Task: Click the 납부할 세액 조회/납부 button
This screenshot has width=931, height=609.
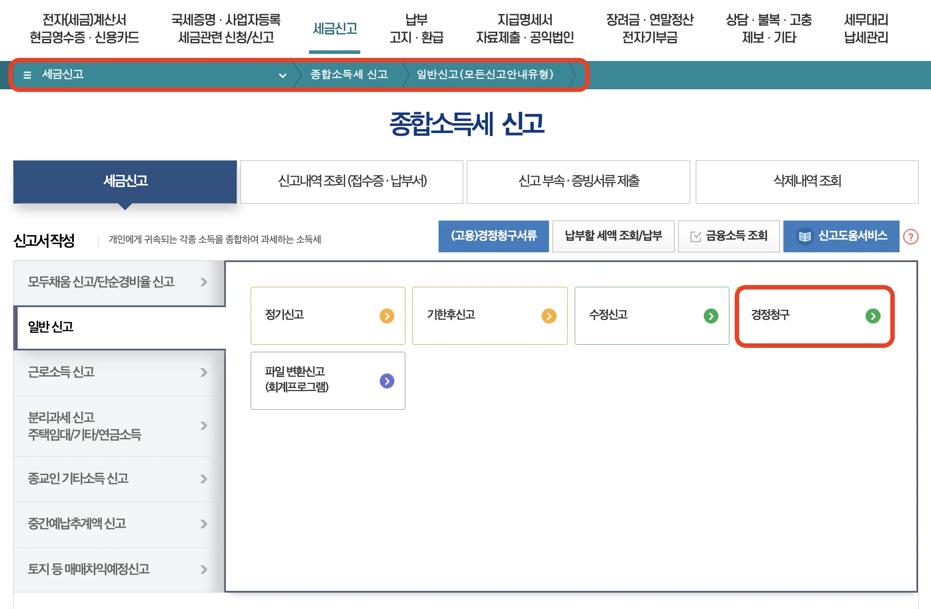Action: pos(613,236)
